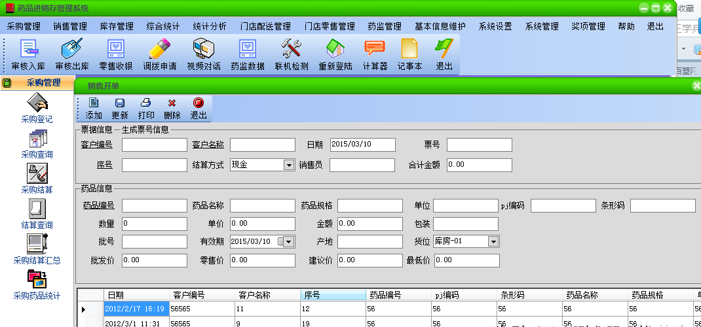701x327 pixels.
Task: Click the 采购管理 sidebar panel header
Action: (x=37, y=83)
